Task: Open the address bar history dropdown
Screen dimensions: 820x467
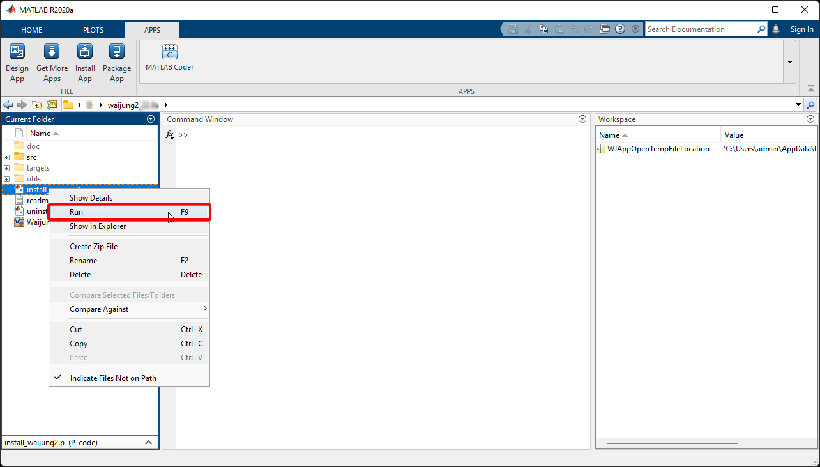Action: coord(799,105)
